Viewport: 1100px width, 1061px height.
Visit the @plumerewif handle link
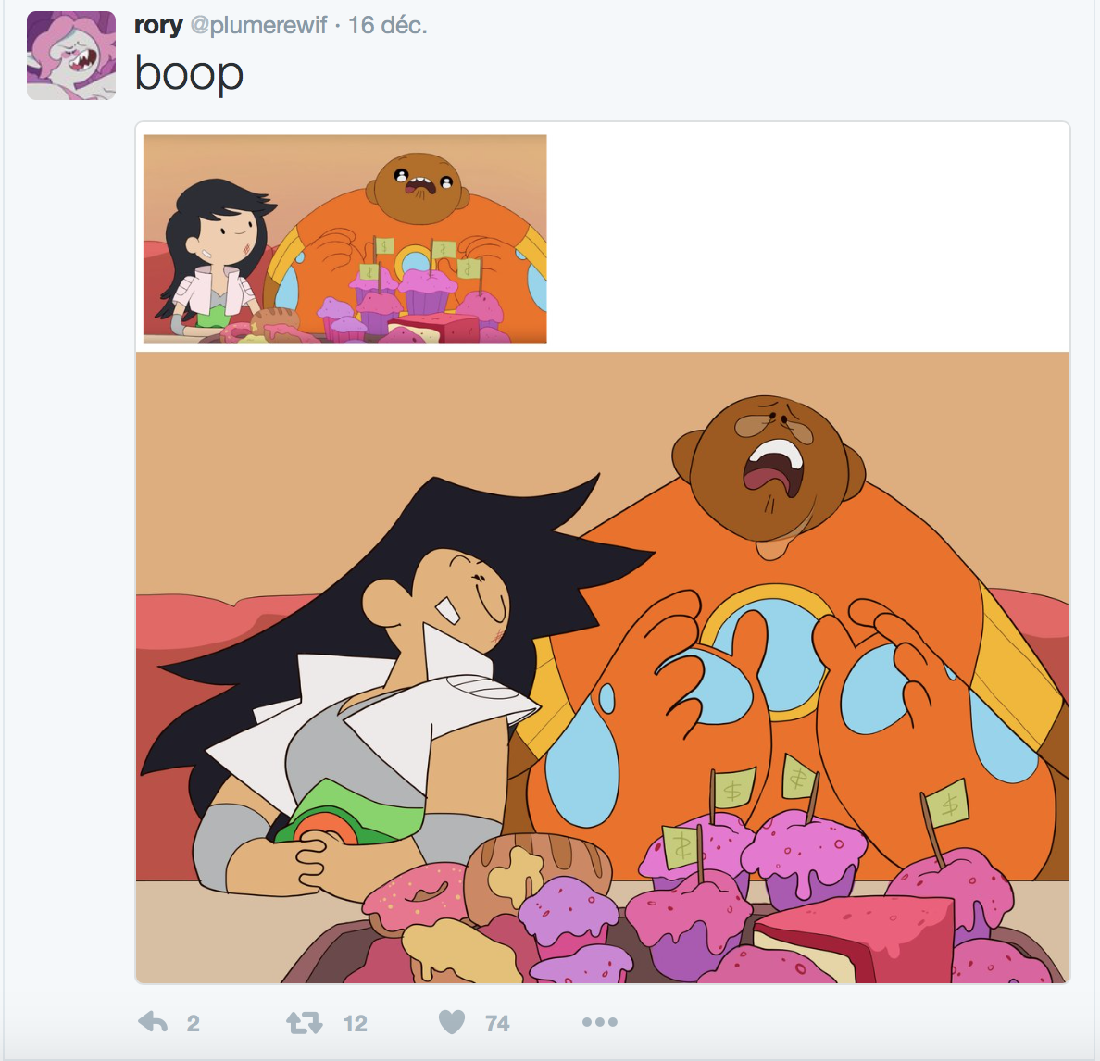[259, 26]
